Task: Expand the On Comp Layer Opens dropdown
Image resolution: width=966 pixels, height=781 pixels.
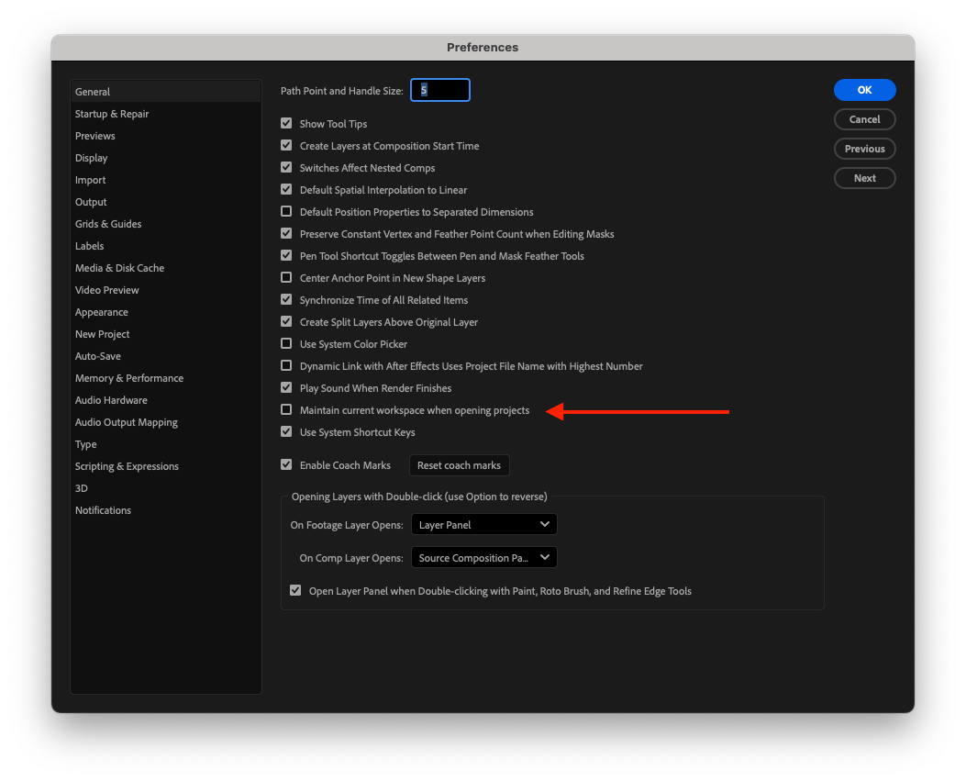Action: (x=483, y=558)
